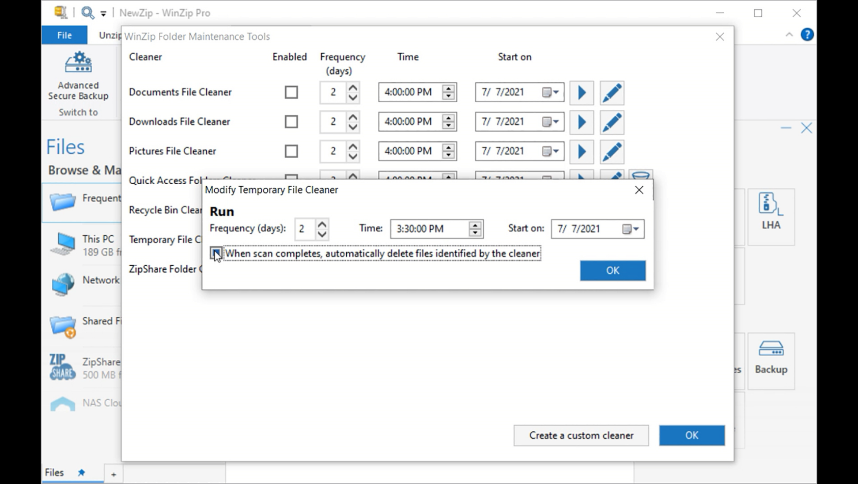Edit the Pictures File Cleaner with pencil icon
This screenshot has width=858, height=484.
point(612,152)
